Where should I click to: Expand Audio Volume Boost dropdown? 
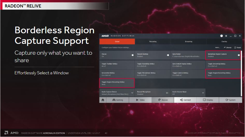203,93
